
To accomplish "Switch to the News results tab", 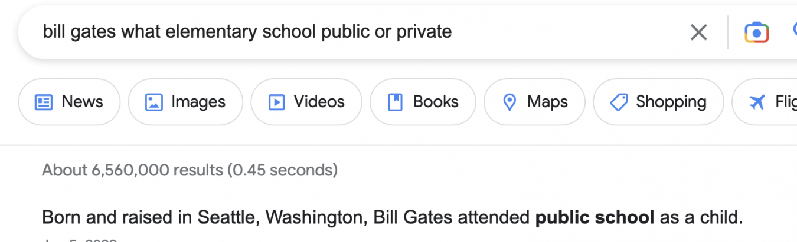I will click(x=82, y=102).
